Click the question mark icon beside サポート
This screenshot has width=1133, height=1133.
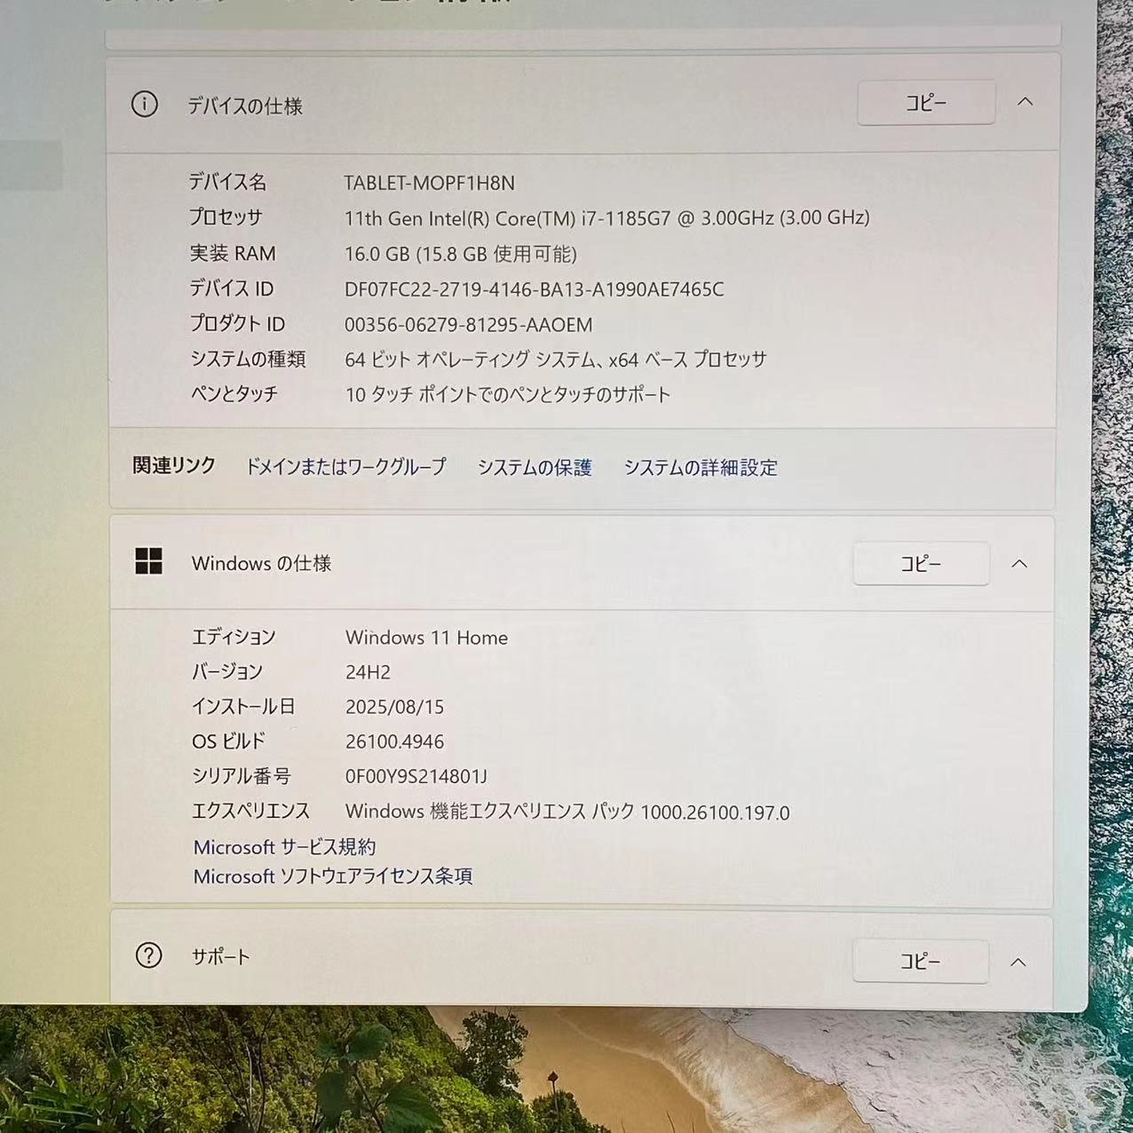(x=147, y=957)
